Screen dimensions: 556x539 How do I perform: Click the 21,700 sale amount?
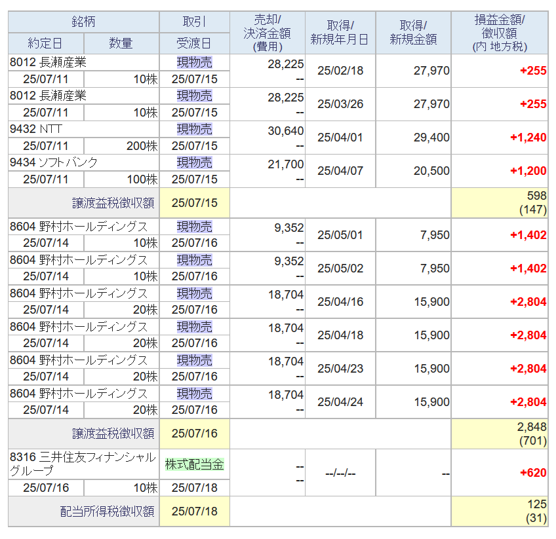(x=285, y=164)
